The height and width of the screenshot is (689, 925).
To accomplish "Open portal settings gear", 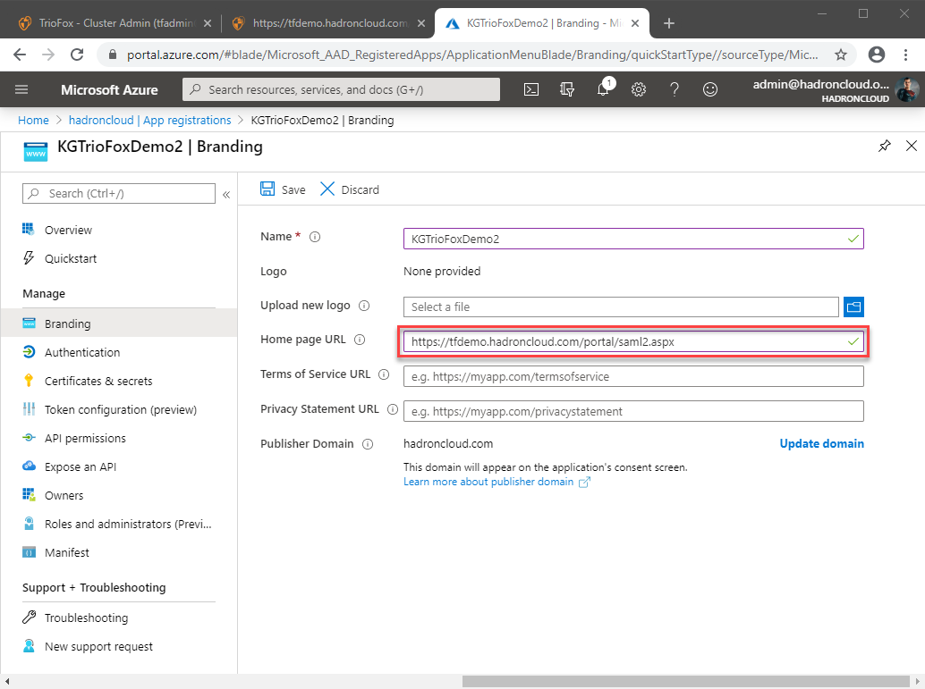I will pyautogui.click(x=639, y=89).
